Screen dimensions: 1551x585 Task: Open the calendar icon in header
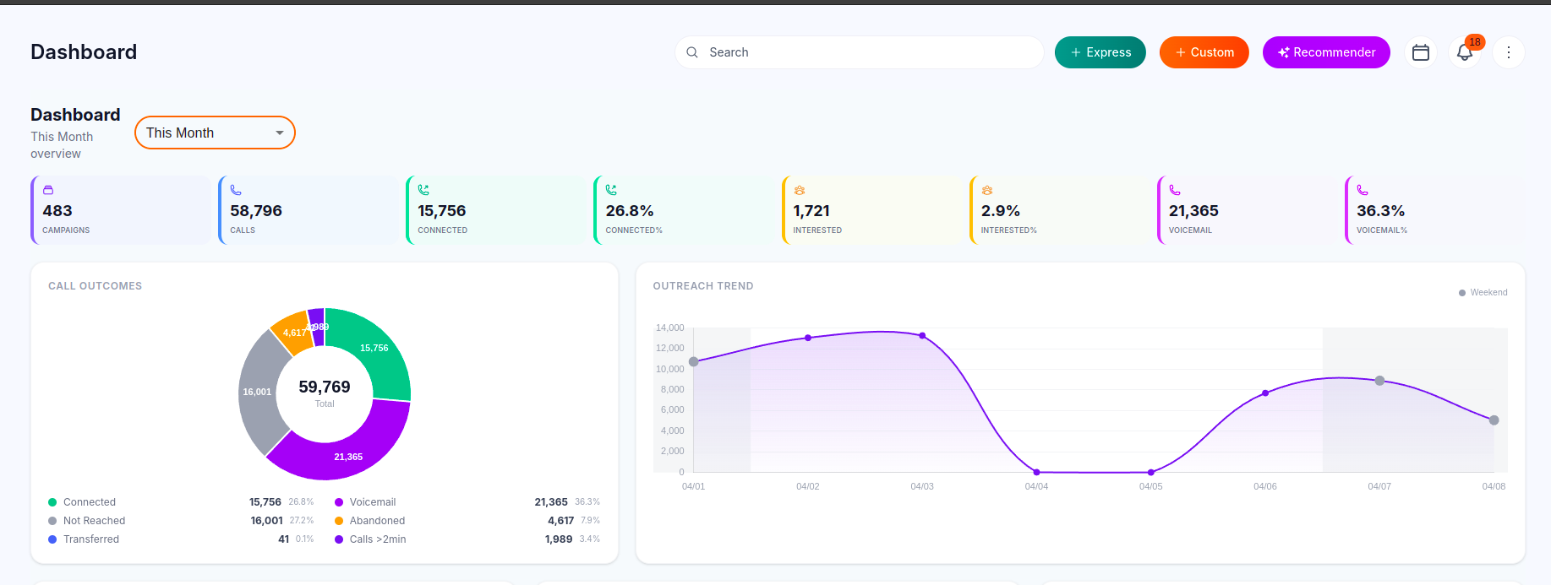(x=1421, y=52)
